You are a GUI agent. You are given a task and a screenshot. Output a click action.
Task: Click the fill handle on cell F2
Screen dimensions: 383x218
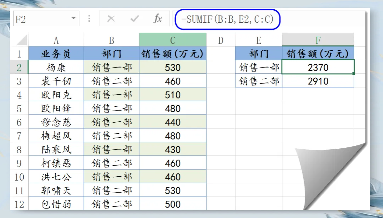[354, 73]
